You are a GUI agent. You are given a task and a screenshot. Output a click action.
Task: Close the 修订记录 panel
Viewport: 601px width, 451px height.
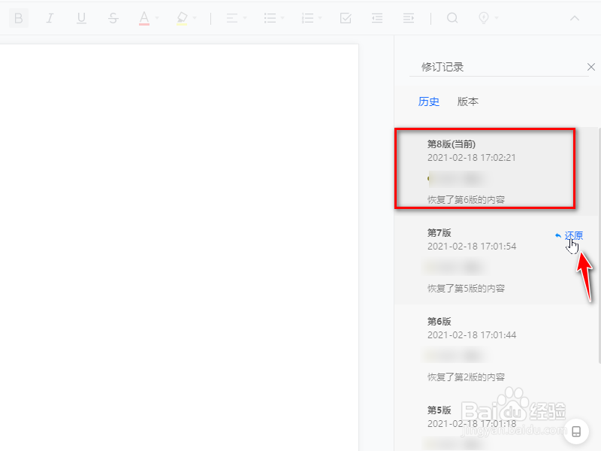tap(591, 67)
